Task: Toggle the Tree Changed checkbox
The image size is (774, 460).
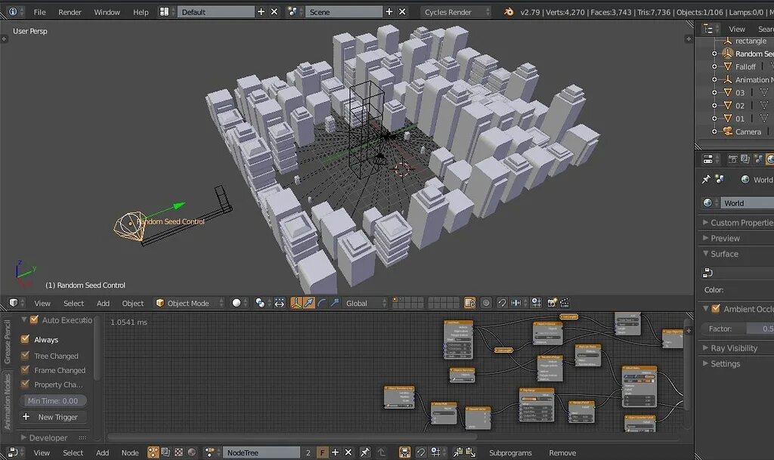Action: 25,355
